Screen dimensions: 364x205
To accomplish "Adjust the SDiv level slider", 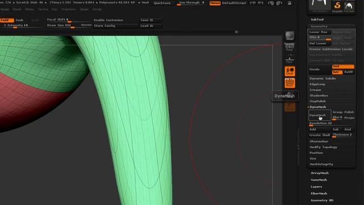I will pos(320,38).
